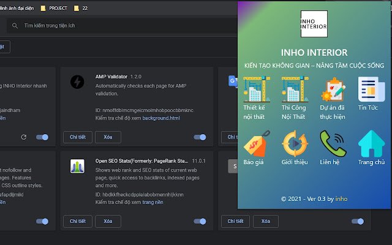Viewport: 392px width, 245px height.
Task: Click the Trang chủ label
Action: 371,162
